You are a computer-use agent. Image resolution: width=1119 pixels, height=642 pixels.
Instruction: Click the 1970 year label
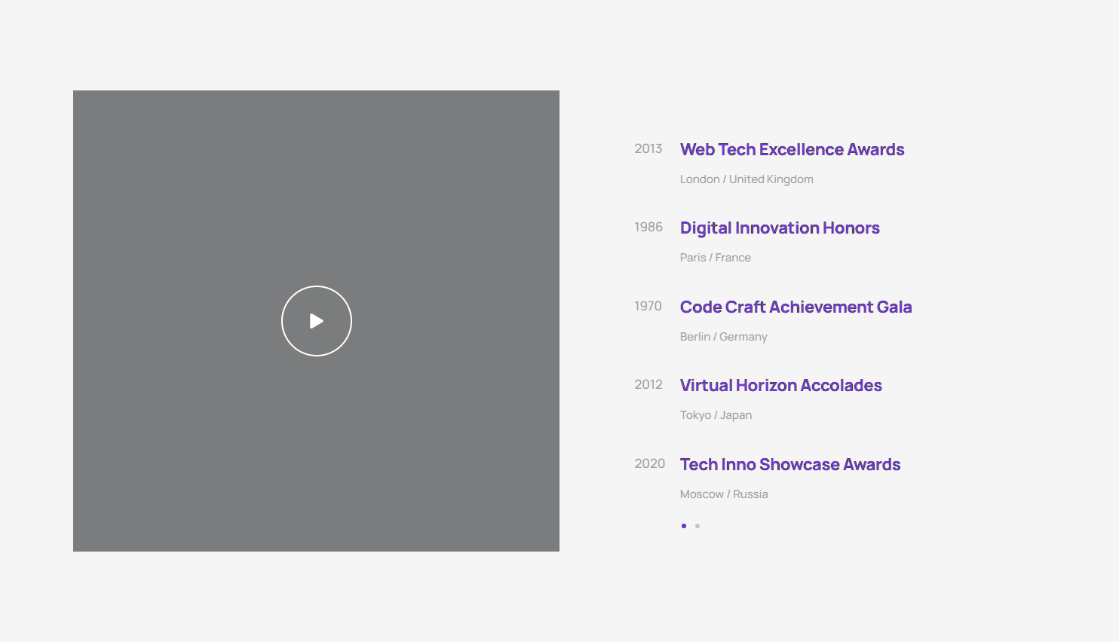[648, 307]
